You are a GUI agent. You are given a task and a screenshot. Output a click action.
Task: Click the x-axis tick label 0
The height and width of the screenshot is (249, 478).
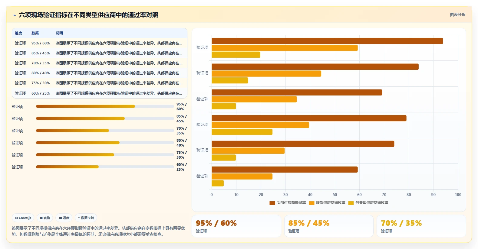tap(212, 195)
